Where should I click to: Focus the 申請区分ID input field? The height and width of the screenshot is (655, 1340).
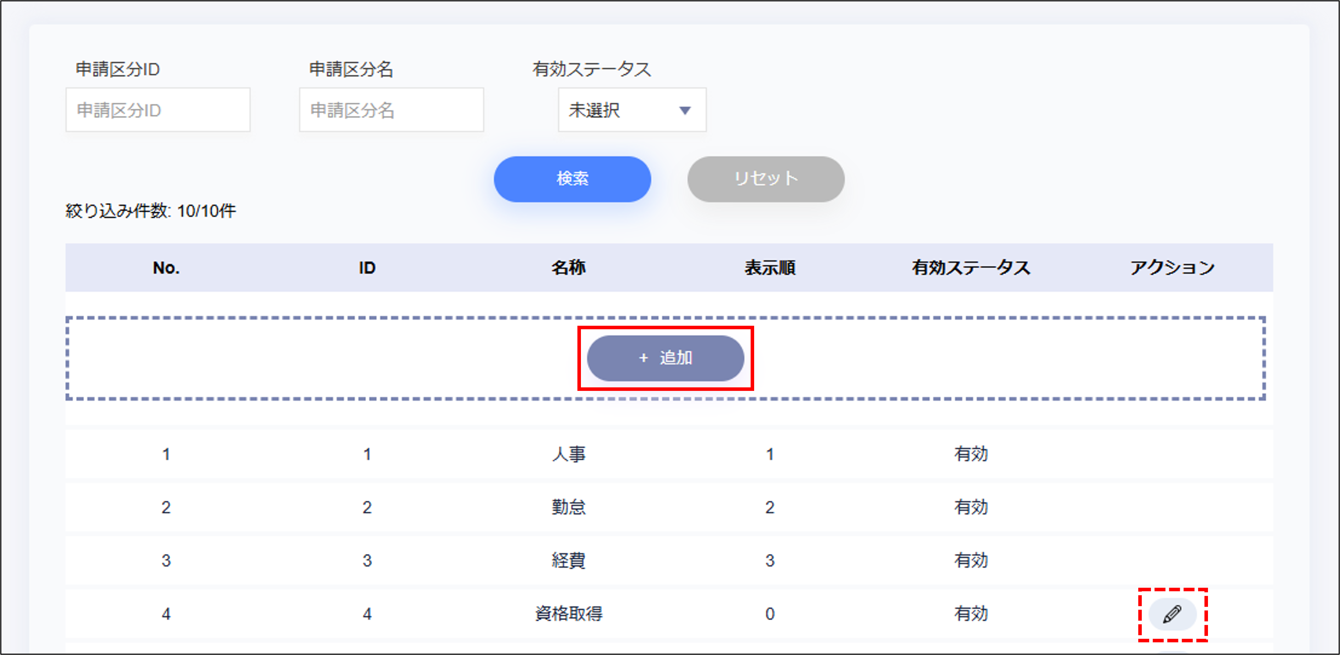point(158,110)
